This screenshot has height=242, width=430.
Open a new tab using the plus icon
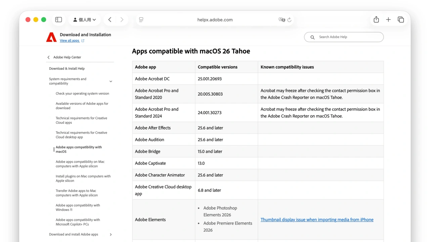pos(388,20)
